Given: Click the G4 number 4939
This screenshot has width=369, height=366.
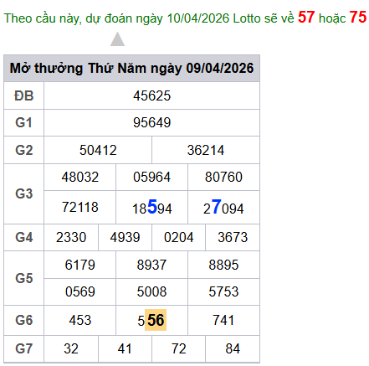Looking at the screenshot, I should click(125, 237).
